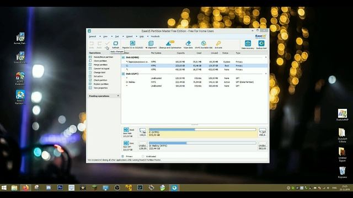Image resolution: width=353 pixels, height=198 pixels.
Task: Click the Unallocated legend color box
Action: [x=143, y=156]
